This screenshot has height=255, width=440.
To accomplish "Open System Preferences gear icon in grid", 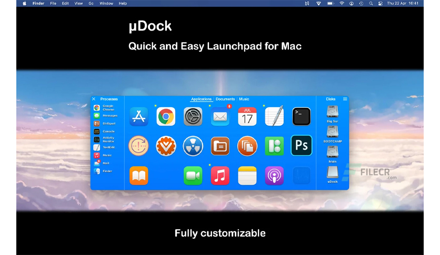I will [x=193, y=116].
